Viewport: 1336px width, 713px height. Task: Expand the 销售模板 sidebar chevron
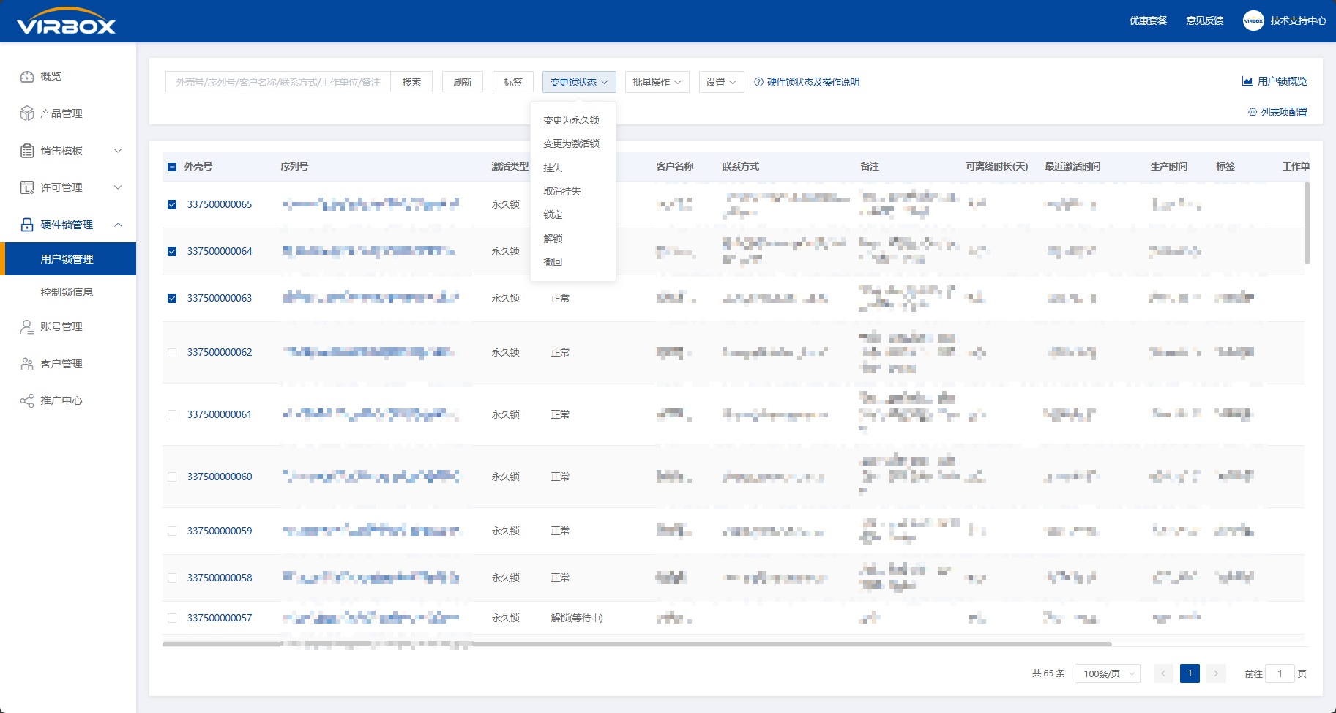tap(118, 151)
